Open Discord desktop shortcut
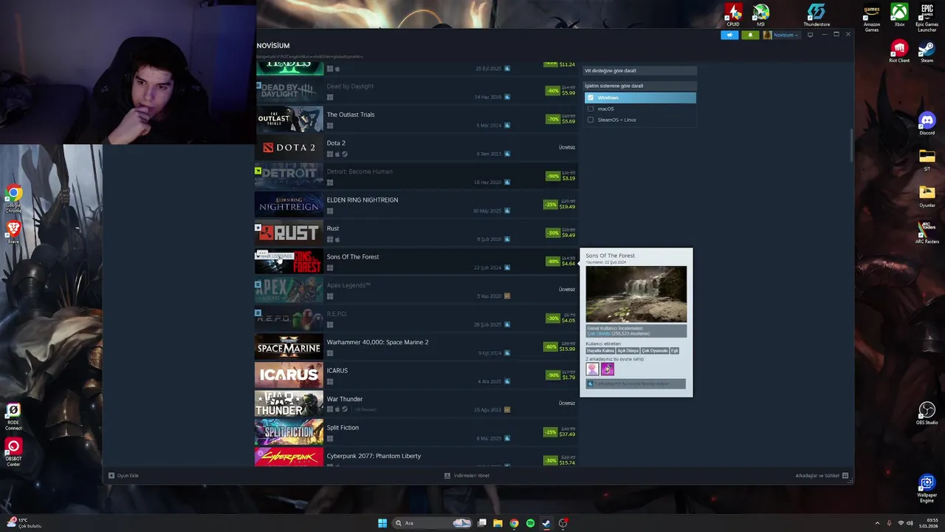Viewport: 945px width, 532px height. point(927,123)
